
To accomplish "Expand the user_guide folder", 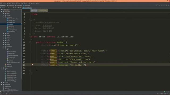I will pyautogui.click(x=2, y=84).
